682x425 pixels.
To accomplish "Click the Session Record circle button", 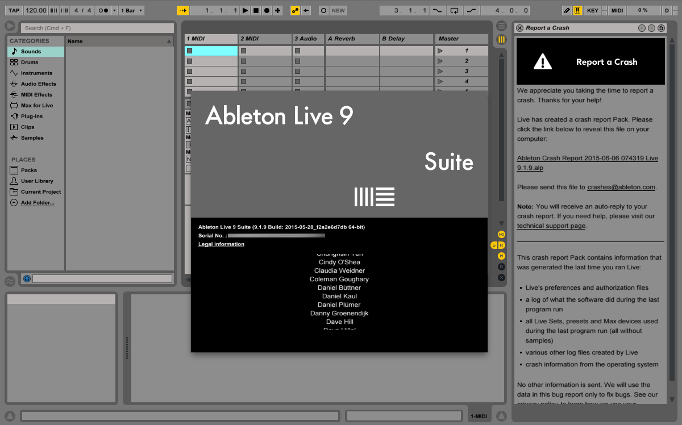I will [323, 10].
